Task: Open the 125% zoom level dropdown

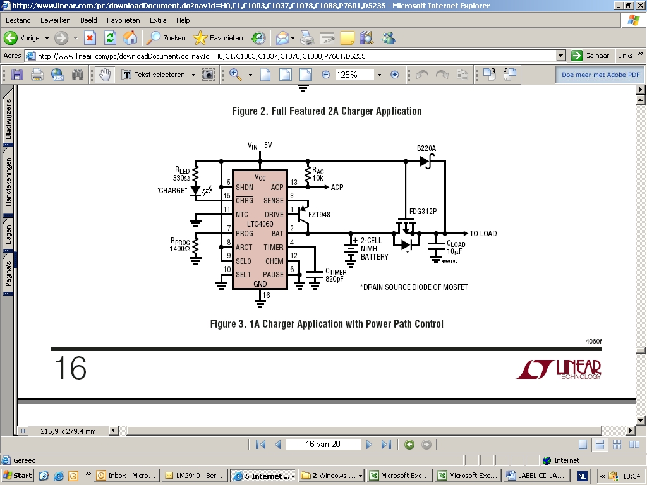Action: click(379, 75)
